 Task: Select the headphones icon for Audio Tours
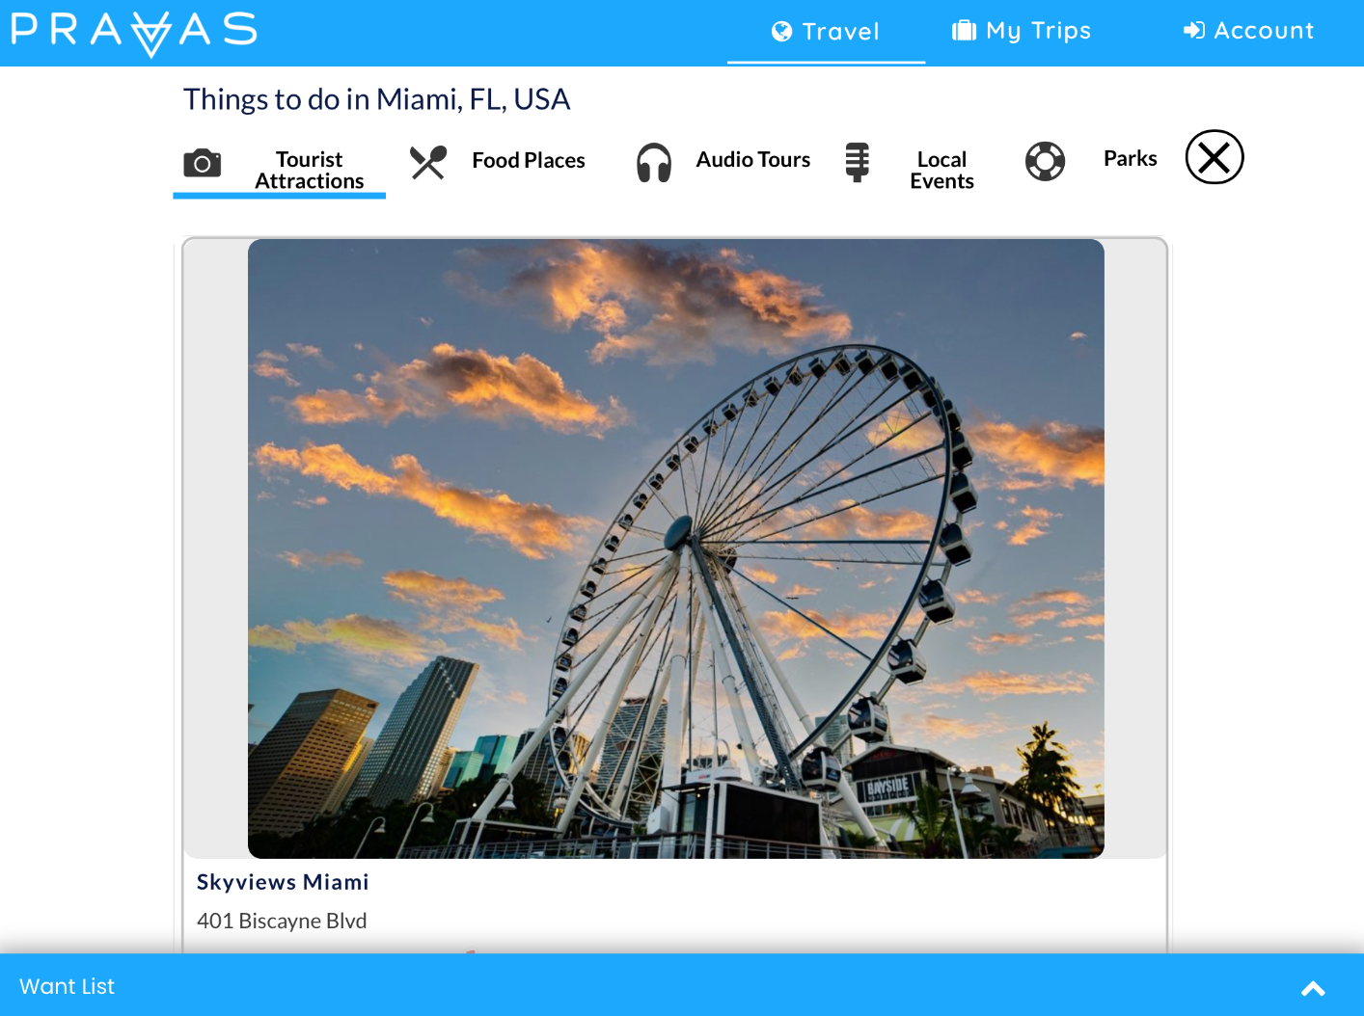[654, 163]
